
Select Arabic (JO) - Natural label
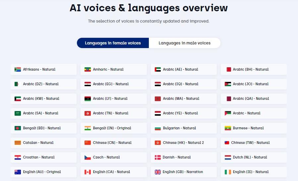[x=251, y=84]
